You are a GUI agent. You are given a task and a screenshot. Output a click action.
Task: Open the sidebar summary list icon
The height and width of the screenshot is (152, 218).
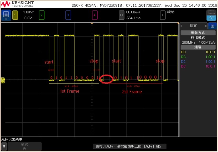212,26
